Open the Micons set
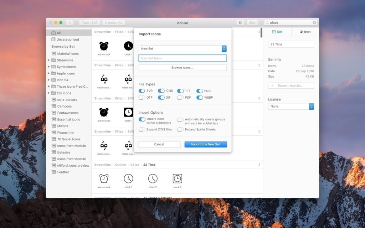Screen dimensions: 365x228 click(x=63, y=126)
